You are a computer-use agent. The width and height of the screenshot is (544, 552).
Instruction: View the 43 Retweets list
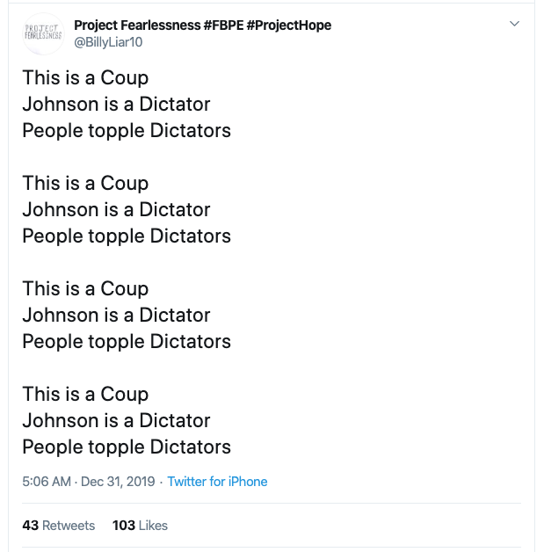pos(58,526)
